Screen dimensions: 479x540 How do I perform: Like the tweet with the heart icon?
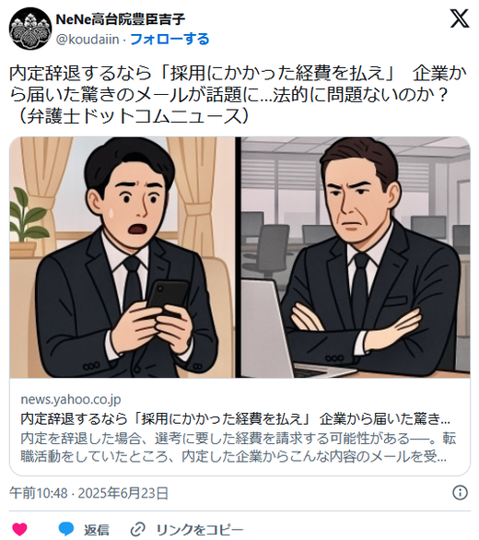point(19,529)
